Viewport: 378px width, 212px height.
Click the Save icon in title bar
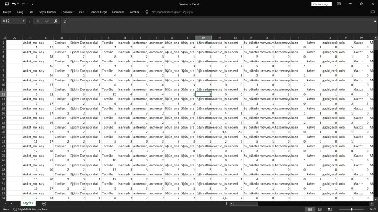6,4
